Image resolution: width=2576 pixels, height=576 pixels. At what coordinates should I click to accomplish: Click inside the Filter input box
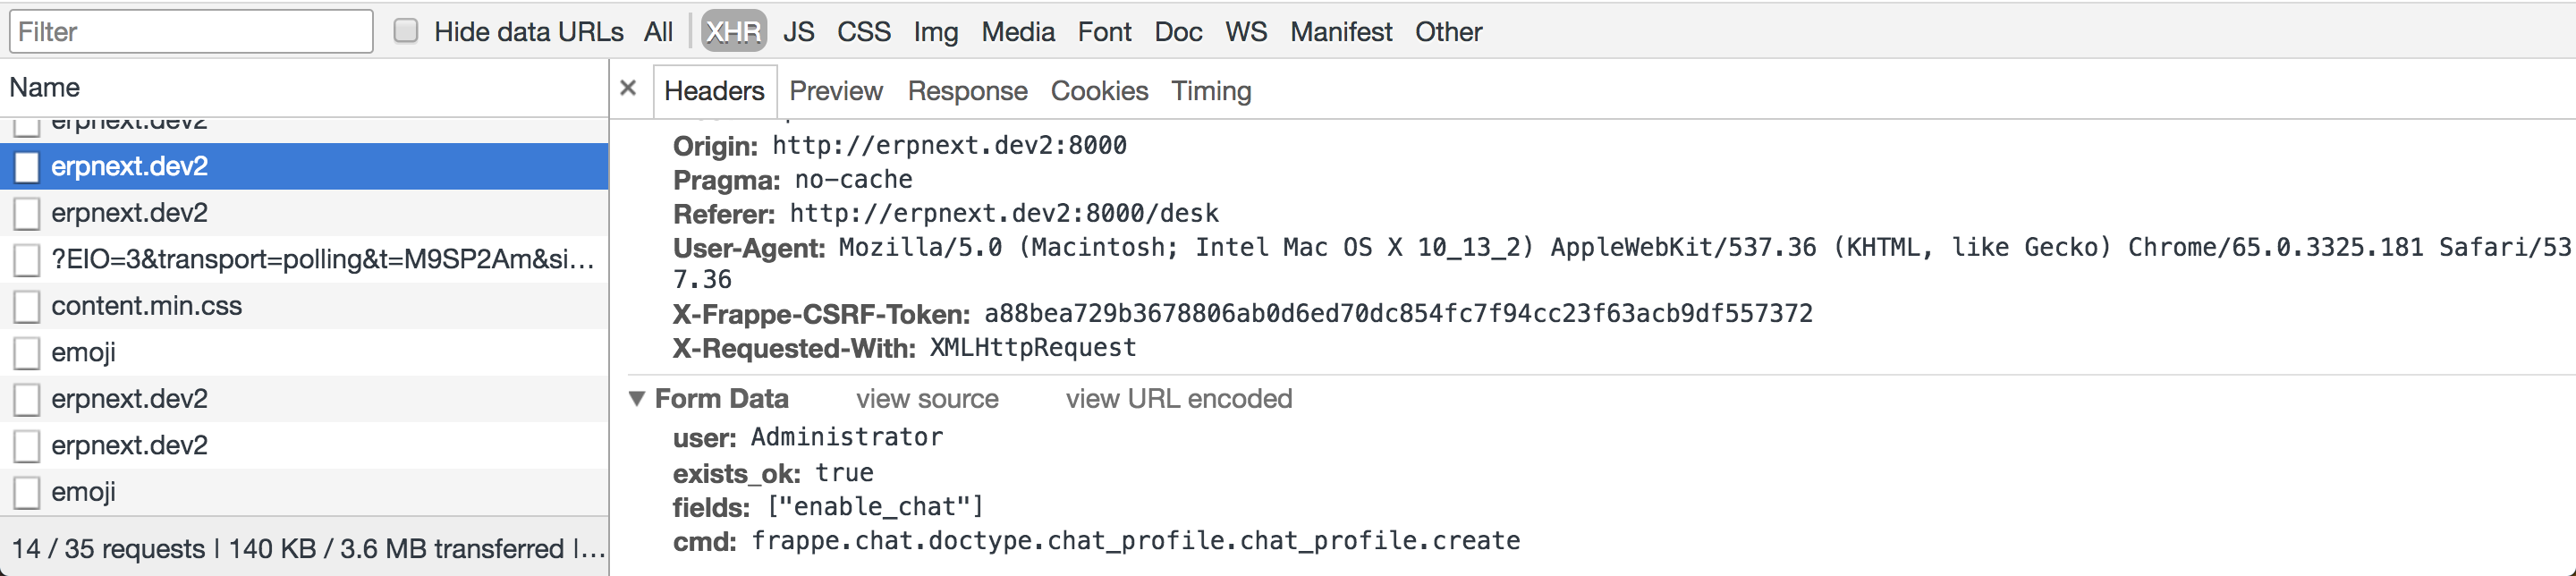[190, 31]
